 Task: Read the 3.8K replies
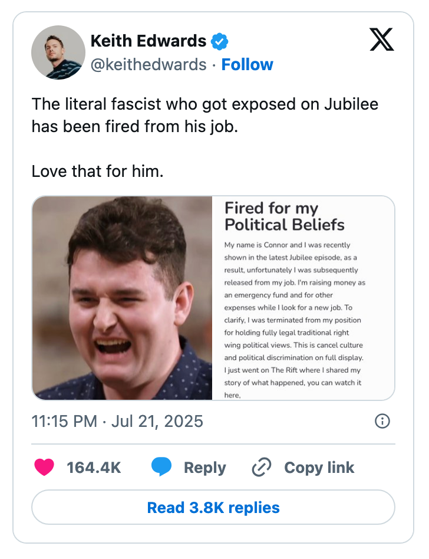pos(213,507)
